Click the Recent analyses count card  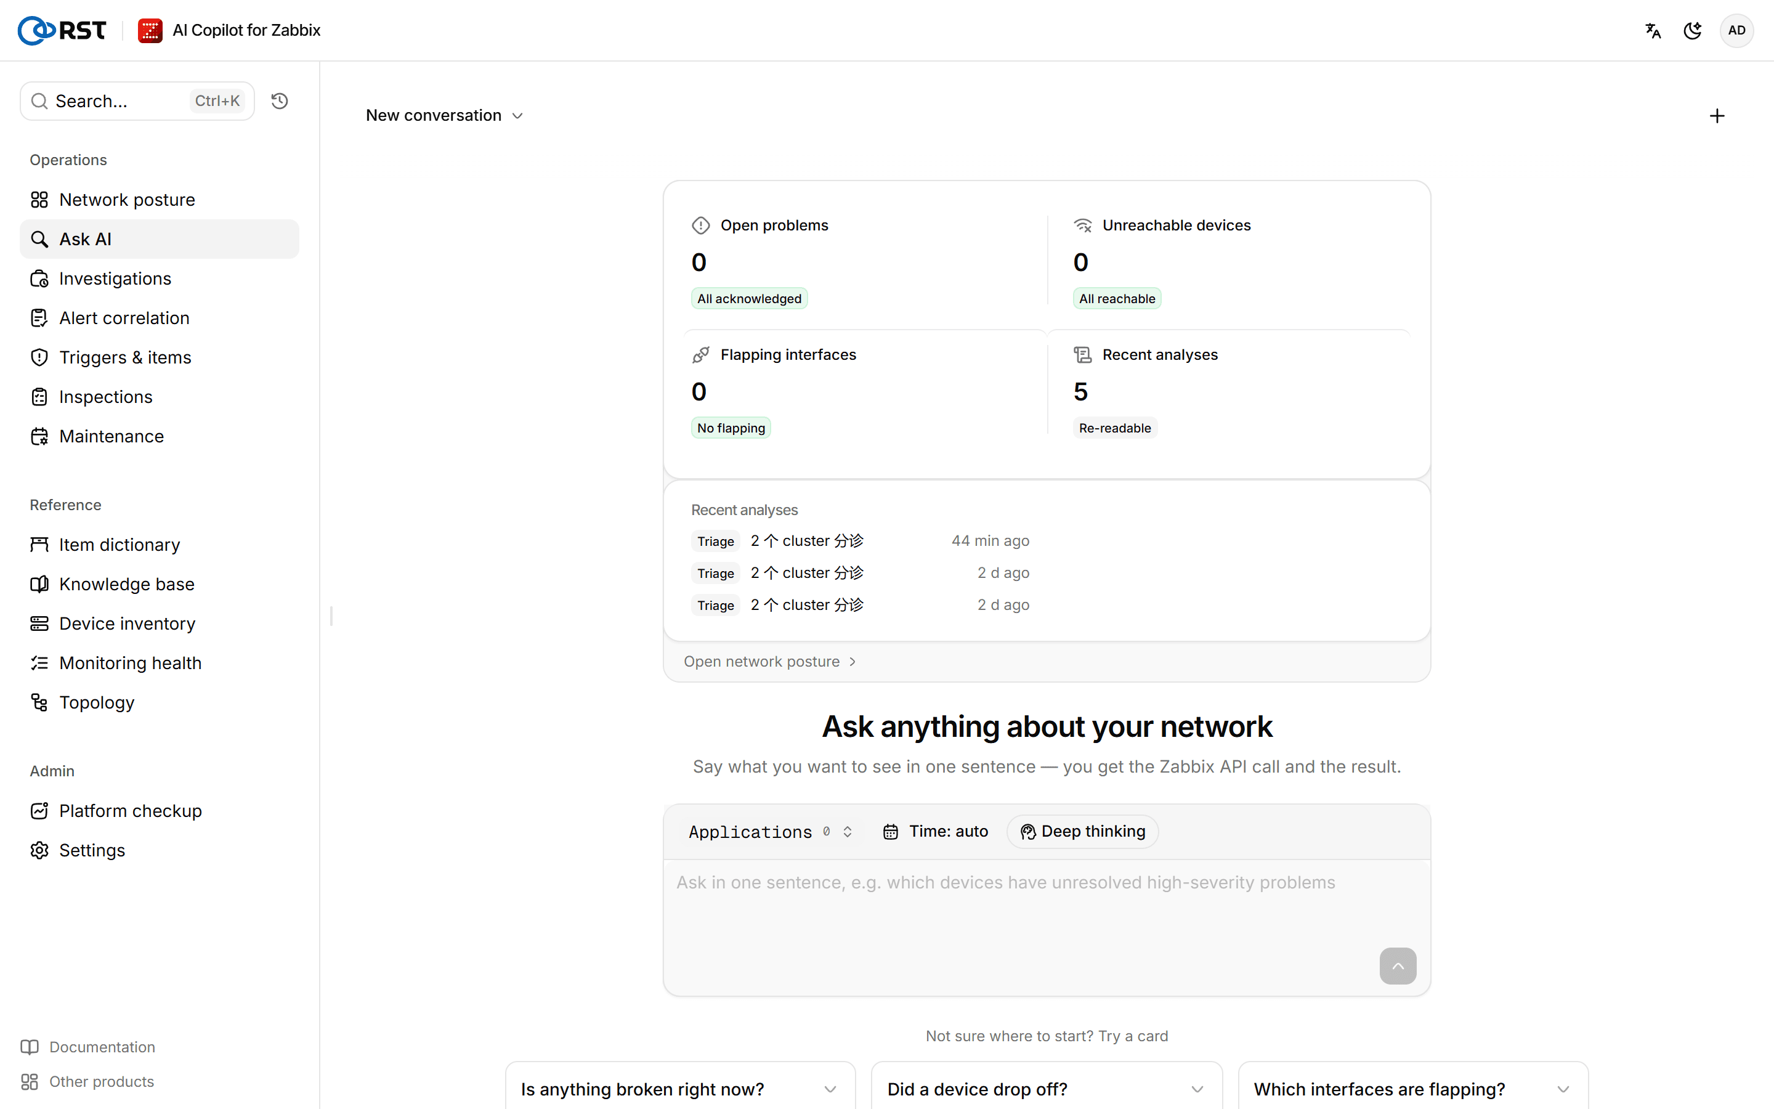point(1229,393)
